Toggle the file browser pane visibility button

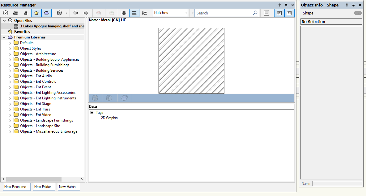tap(279, 13)
